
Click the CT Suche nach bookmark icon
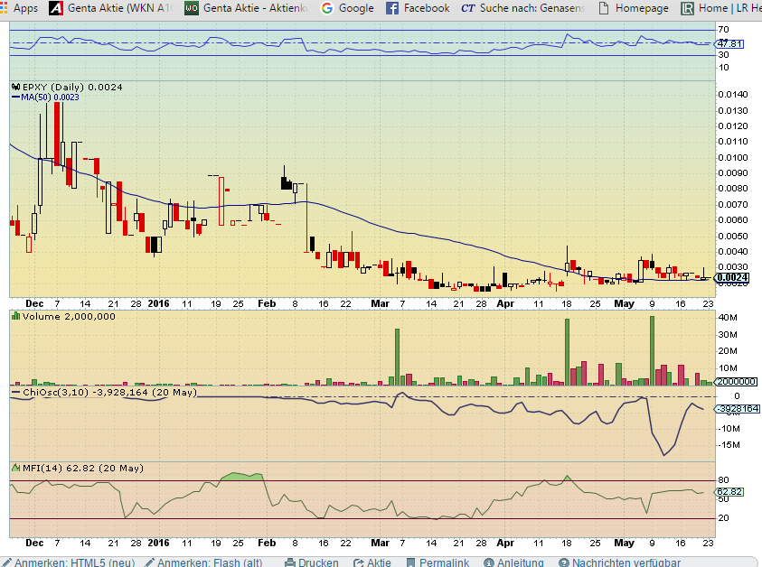(467, 8)
